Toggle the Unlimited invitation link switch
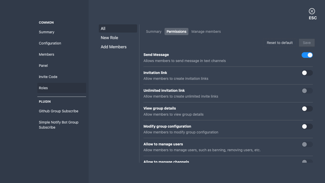 [x=307, y=91]
